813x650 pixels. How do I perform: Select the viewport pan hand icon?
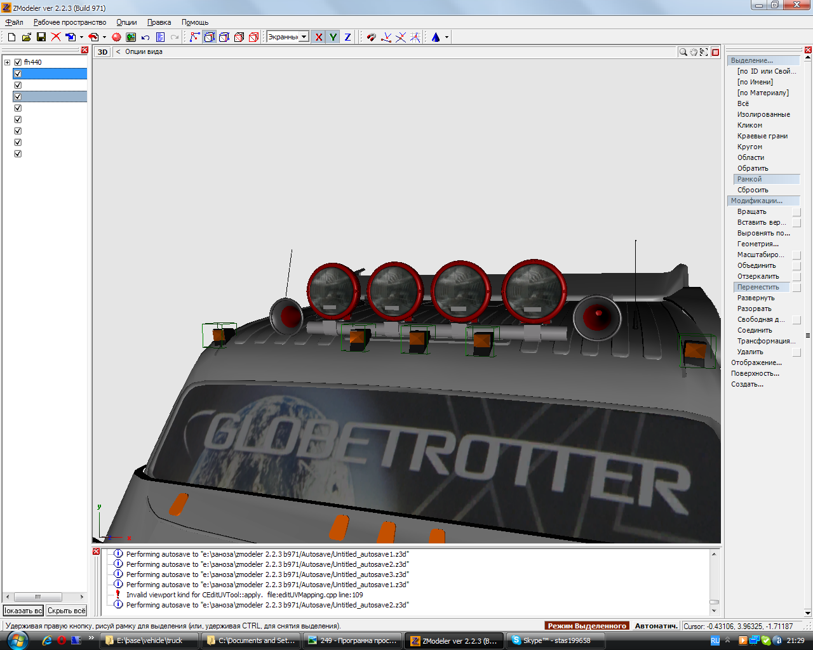point(694,52)
